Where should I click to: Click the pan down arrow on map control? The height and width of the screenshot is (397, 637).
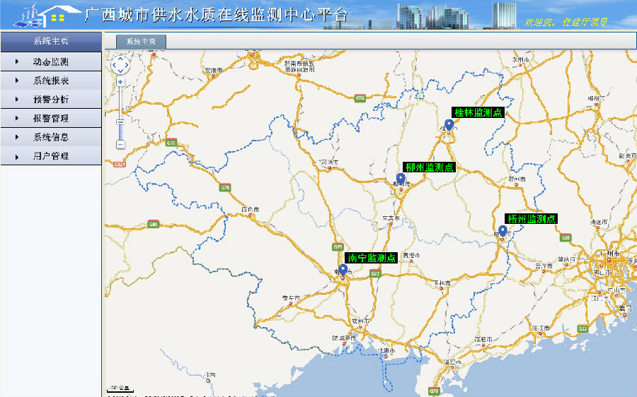(x=120, y=71)
